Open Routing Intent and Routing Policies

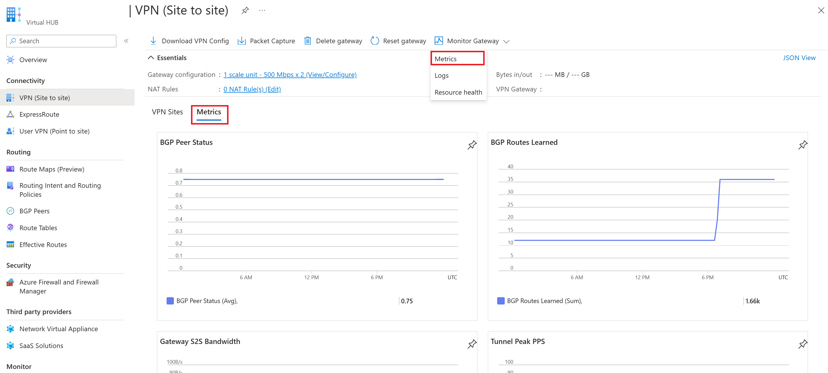coord(60,190)
